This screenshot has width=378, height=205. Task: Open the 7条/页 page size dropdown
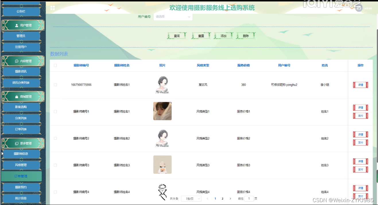pos(191,198)
